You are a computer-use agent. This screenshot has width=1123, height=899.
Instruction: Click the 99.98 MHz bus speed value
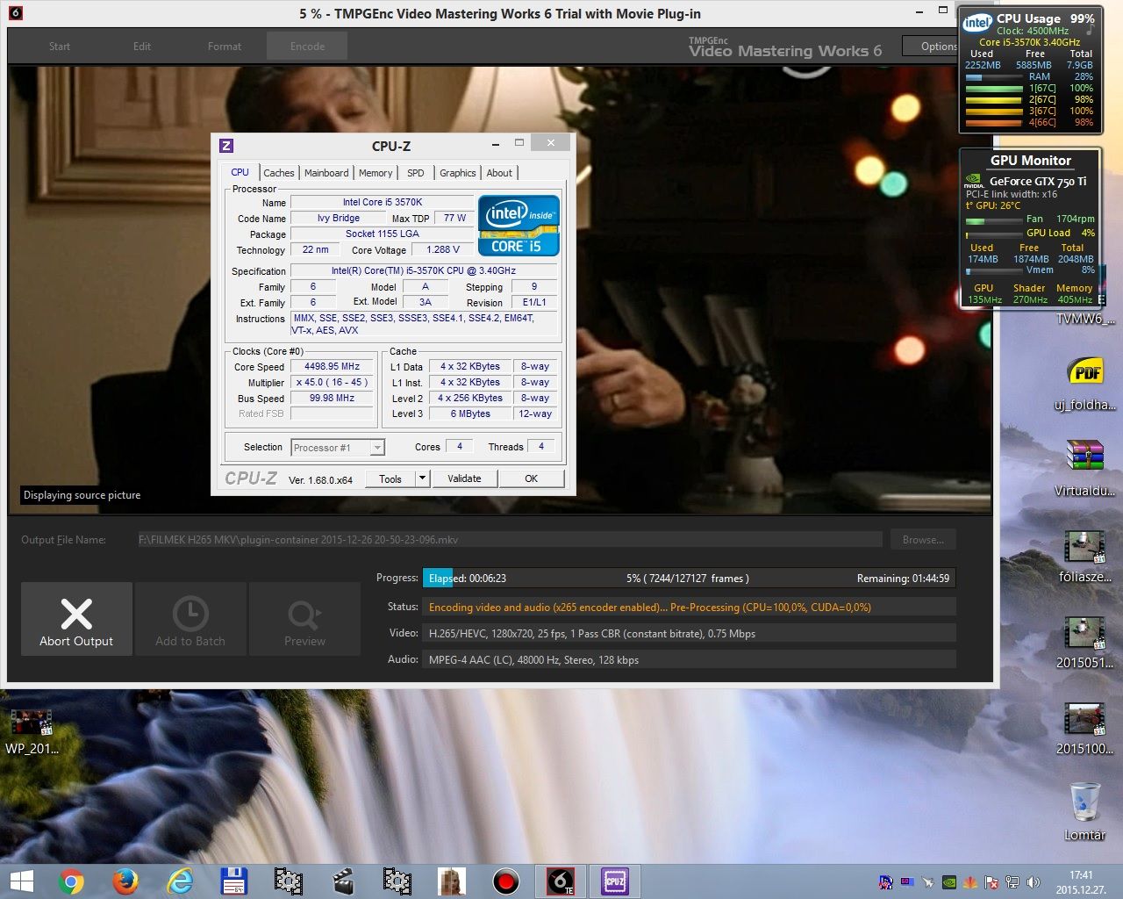332,398
